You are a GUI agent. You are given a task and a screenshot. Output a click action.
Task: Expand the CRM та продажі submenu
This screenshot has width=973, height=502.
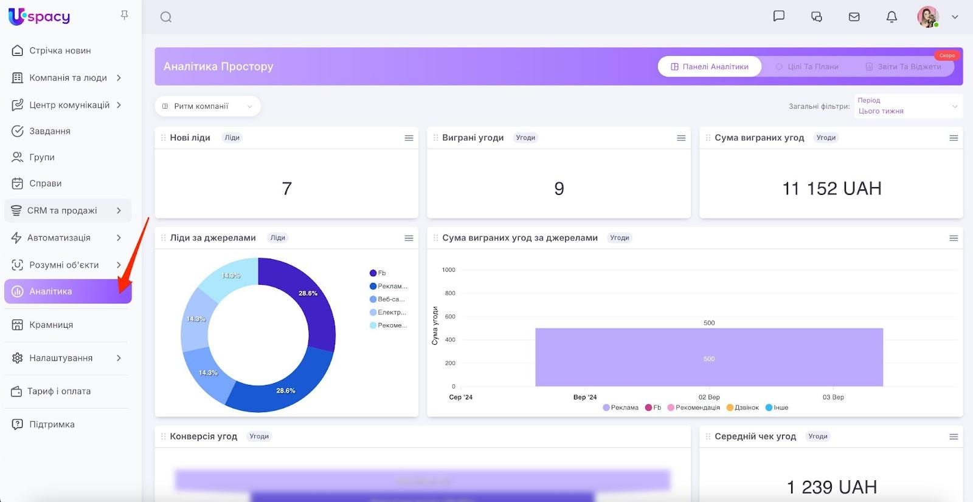click(68, 211)
